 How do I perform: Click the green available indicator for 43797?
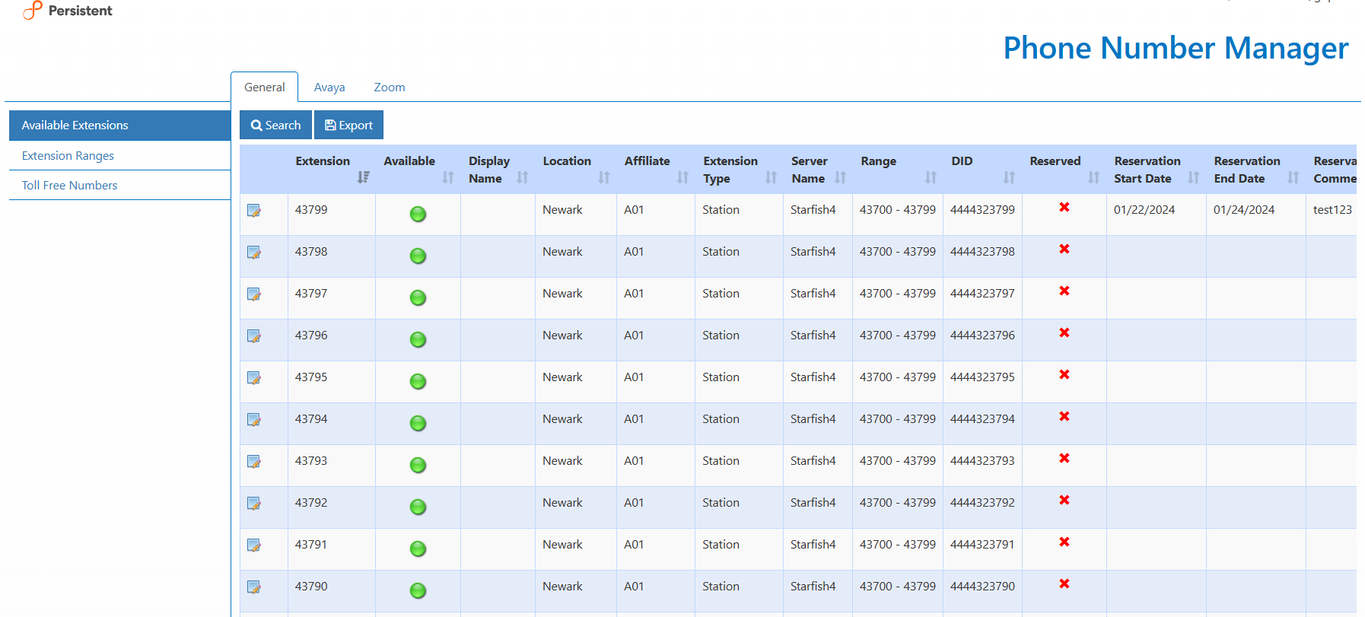point(418,298)
